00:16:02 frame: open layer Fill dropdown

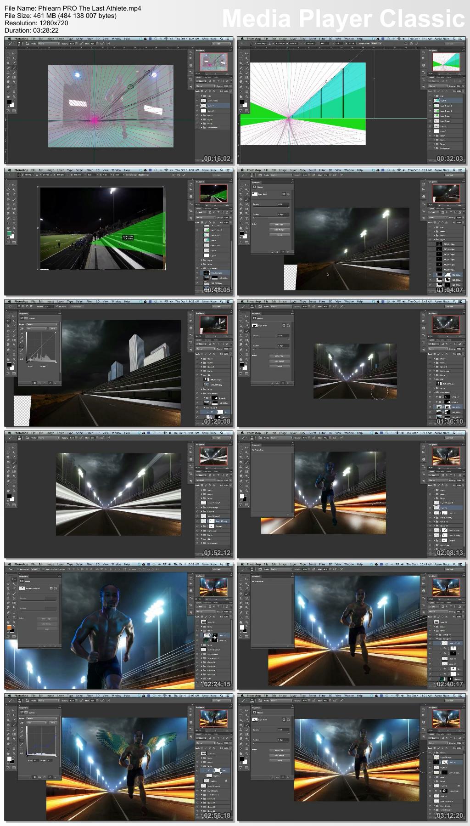(x=230, y=91)
